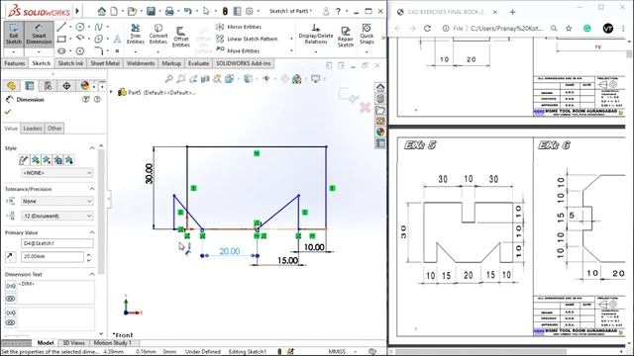The image size is (634, 356).
Task: Collapse the Primary Value section
Action: [92, 232]
